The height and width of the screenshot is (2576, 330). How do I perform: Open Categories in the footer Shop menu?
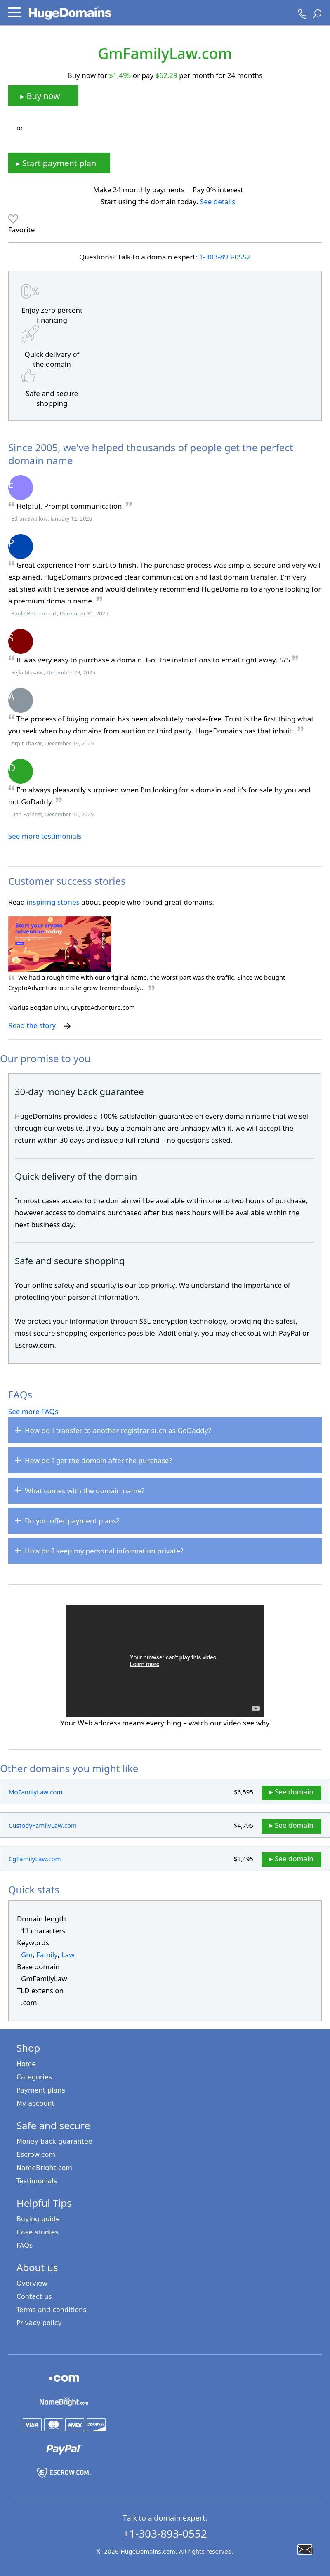34,2077
